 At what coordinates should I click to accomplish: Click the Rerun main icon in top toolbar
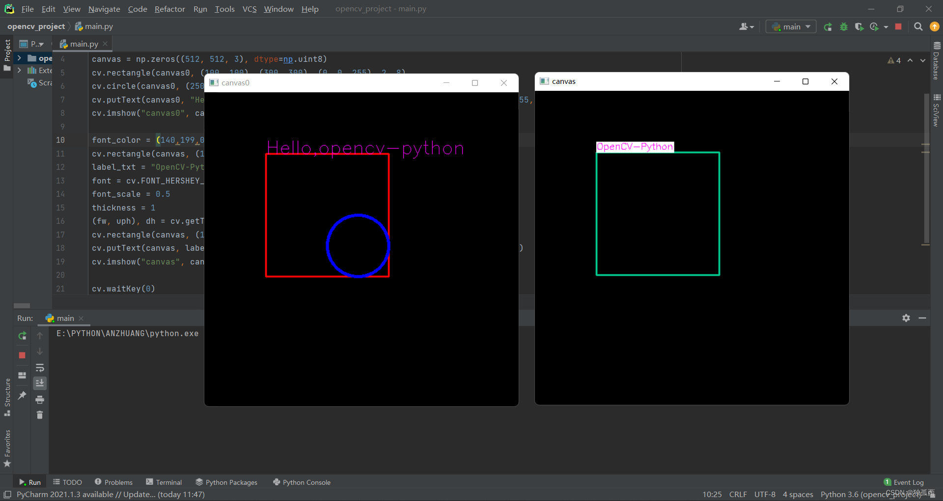pyautogui.click(x=828, y=26)
